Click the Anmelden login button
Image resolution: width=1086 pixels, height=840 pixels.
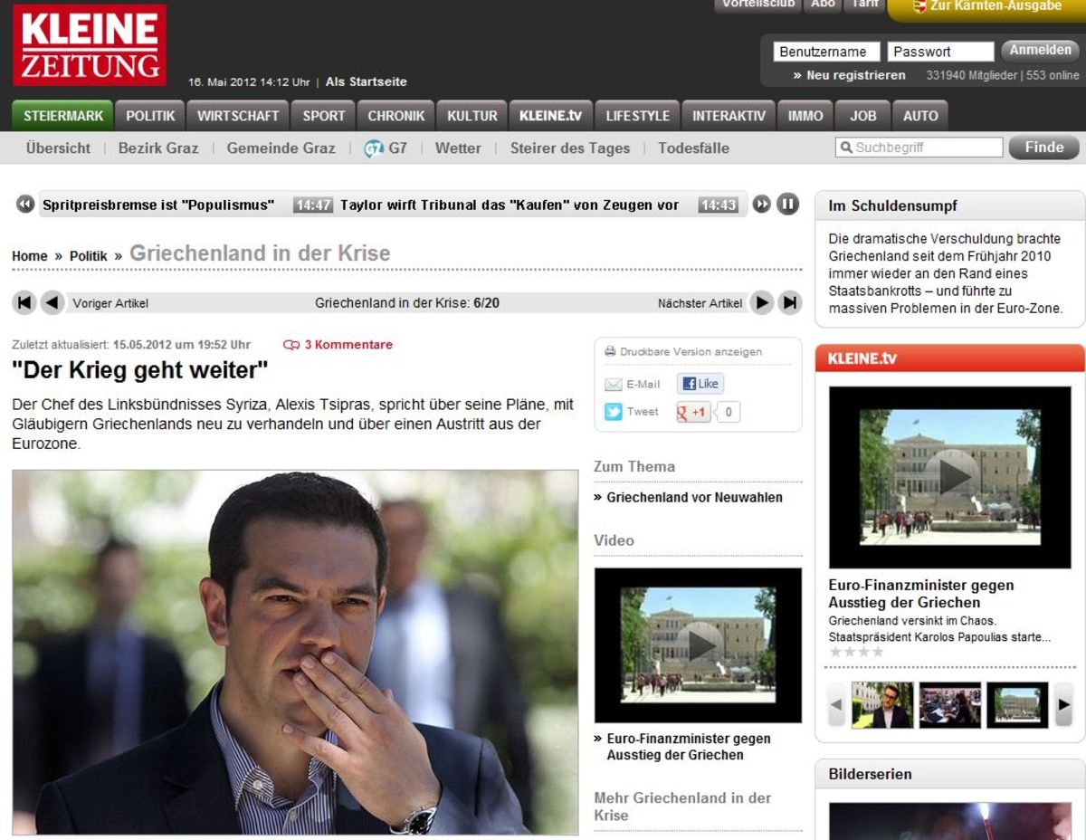[1041, 51]
